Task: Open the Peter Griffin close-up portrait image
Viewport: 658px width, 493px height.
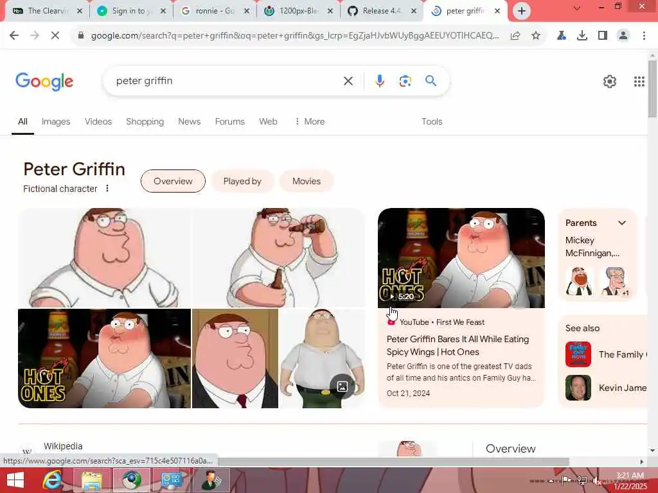Action: 104,258
